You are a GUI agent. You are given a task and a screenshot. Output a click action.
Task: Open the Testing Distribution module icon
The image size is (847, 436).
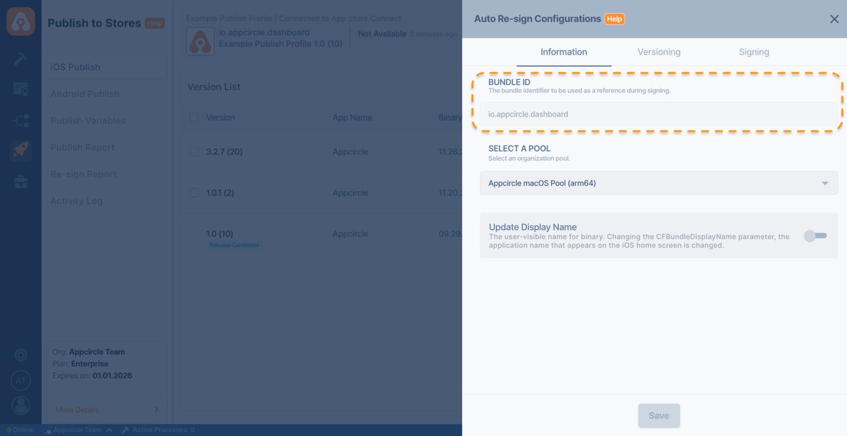21,120
